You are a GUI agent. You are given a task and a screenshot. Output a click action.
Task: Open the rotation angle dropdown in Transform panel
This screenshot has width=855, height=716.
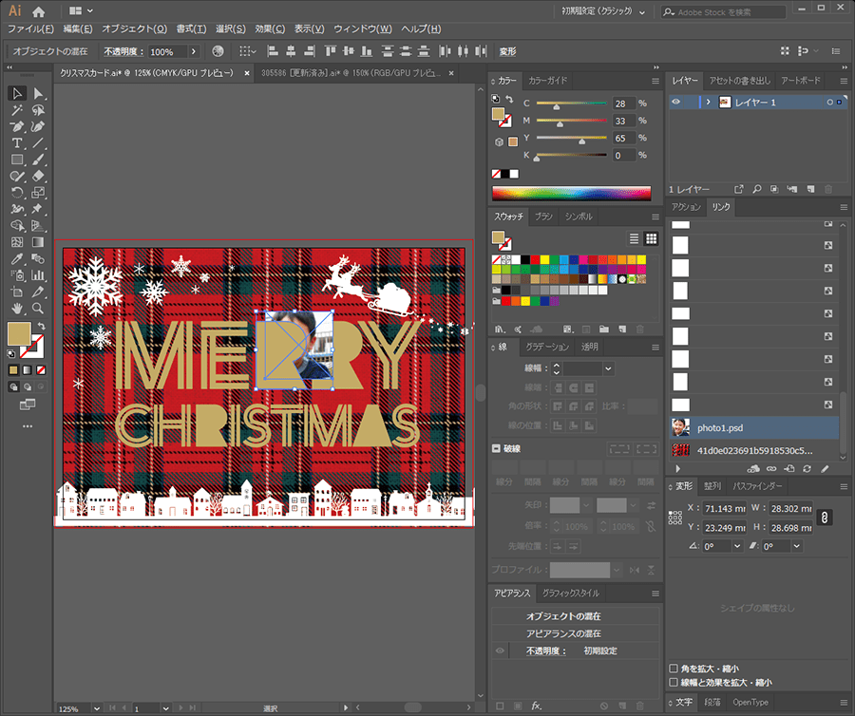(x=736, y=546)
